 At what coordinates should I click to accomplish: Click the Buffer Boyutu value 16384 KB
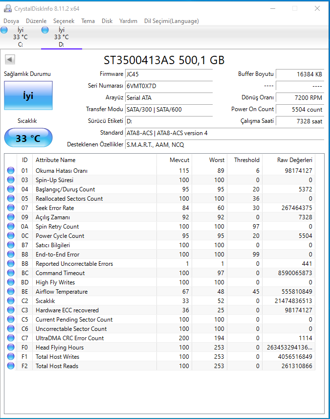click(x=300, y=74)
